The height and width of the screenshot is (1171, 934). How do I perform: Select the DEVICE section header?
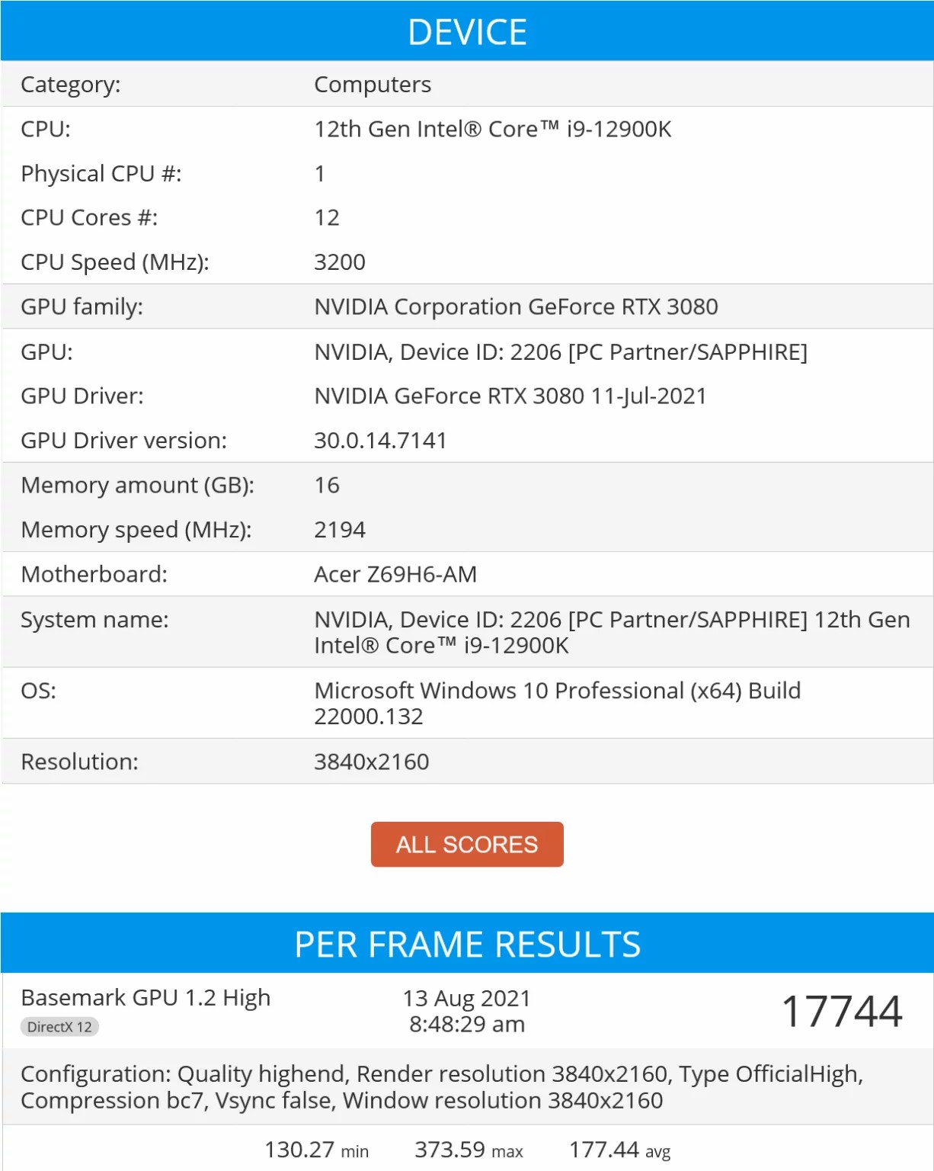[467, 31]
